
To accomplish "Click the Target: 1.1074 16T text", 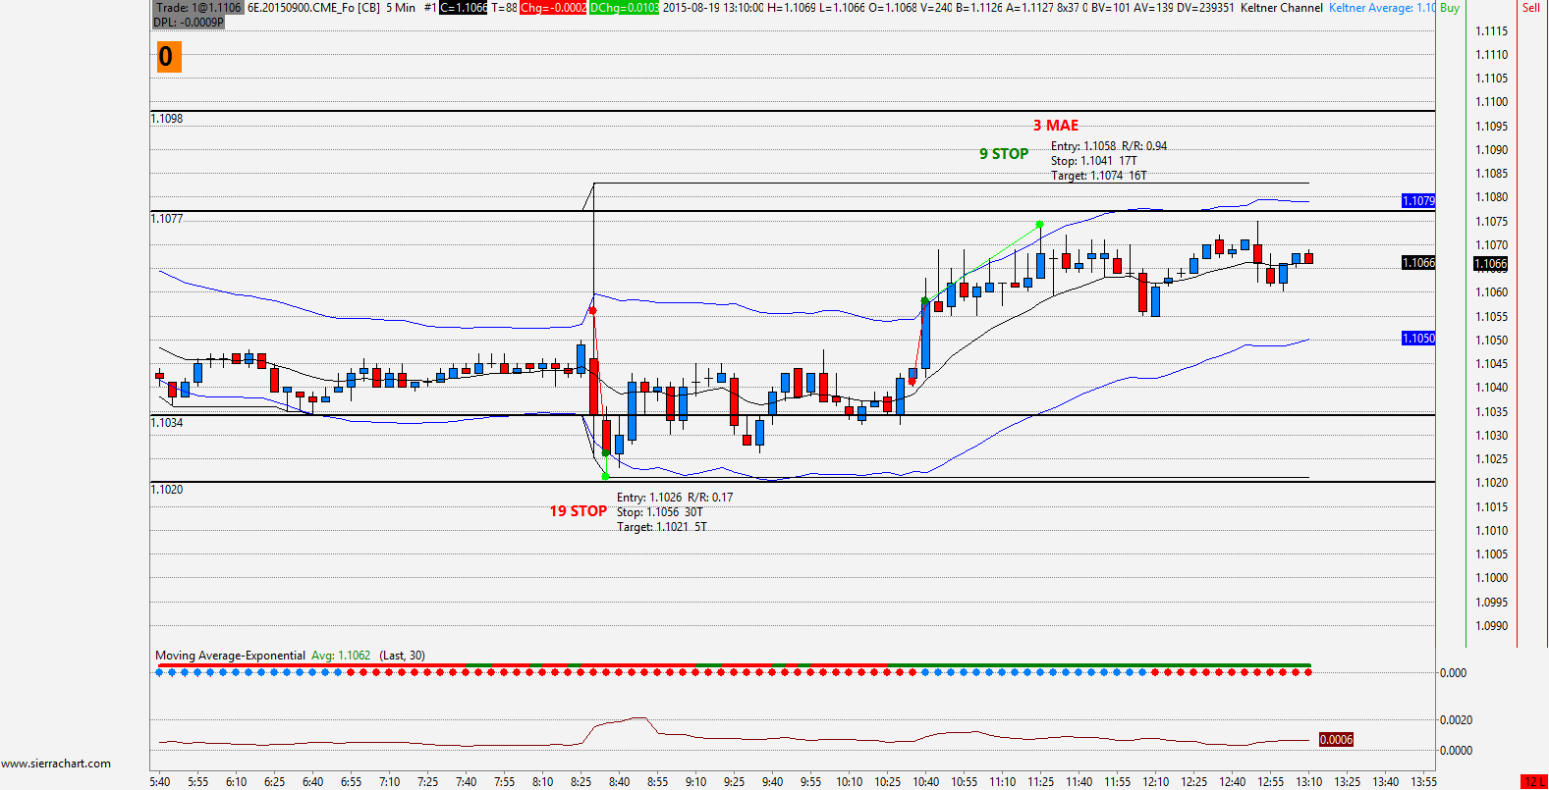I will coord(1099,176).
